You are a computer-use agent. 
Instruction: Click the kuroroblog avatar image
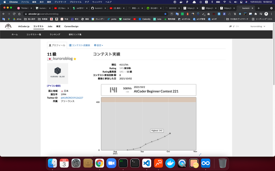pyautogui.click(x=57, y=73)
